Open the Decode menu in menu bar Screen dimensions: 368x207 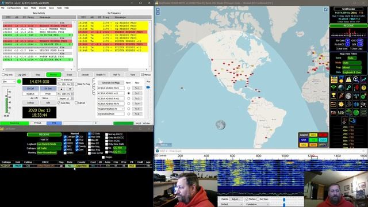coord(43,7)
